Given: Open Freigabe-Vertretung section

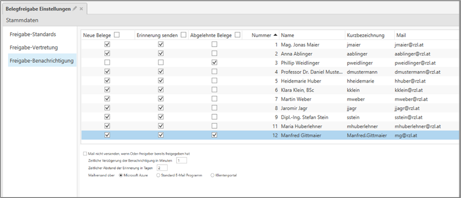Looking at the screenshot, I should [x=33, y=47].
